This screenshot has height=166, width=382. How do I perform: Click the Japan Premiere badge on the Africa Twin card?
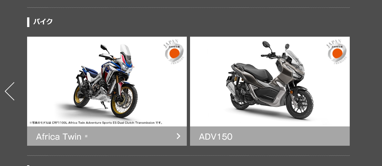coord(174,52)
